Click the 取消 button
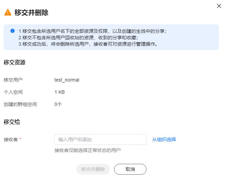Screen dimensions: 226x176 pyautogui.click(x=130, y=169)
